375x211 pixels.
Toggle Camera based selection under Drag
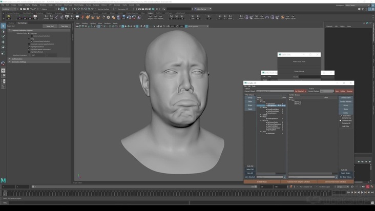click(x=32, y=41)
